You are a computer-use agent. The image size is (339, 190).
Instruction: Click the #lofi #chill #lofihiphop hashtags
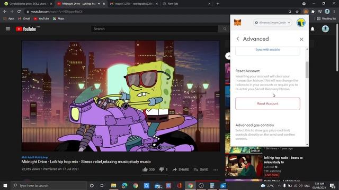click(x=34, y=157)
